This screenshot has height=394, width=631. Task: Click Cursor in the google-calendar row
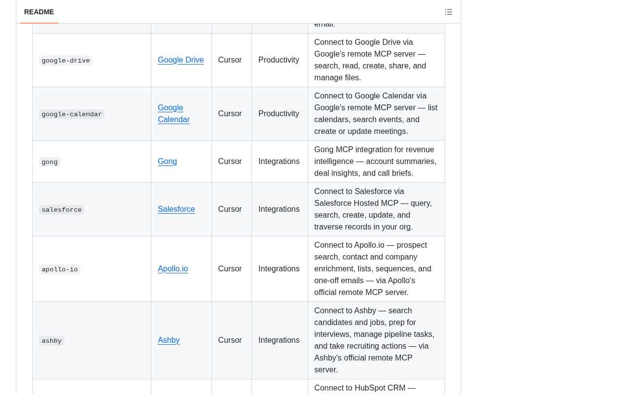click(x=230, y=114)
